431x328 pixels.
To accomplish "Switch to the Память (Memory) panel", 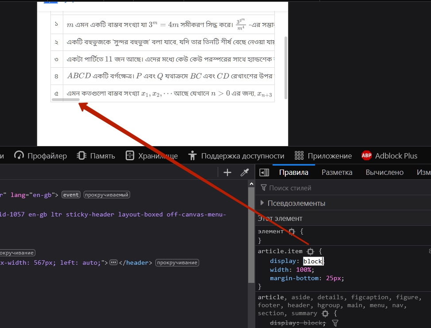I will (x=96, y=156).
